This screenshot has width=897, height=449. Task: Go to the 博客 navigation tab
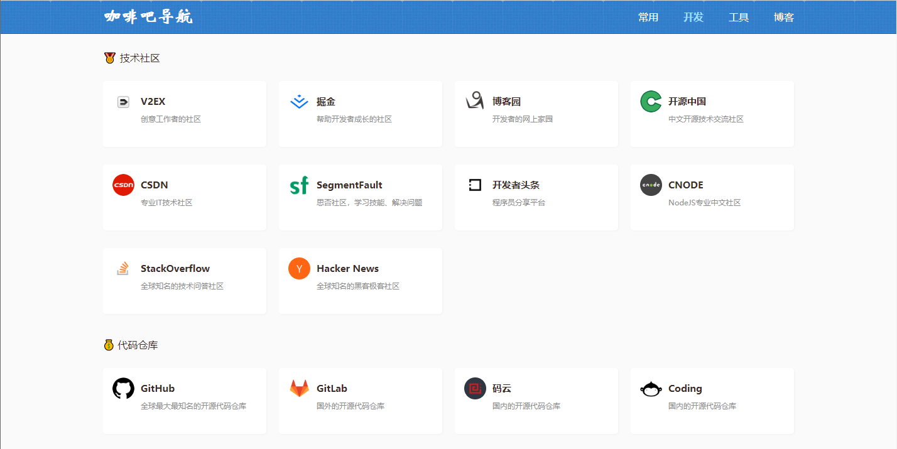pos(784,17)
